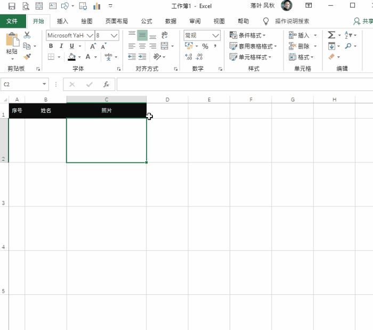This screenshot has height=330, width=373.
Task: Switch to 数据 tab
Action: tap(171, 21)
